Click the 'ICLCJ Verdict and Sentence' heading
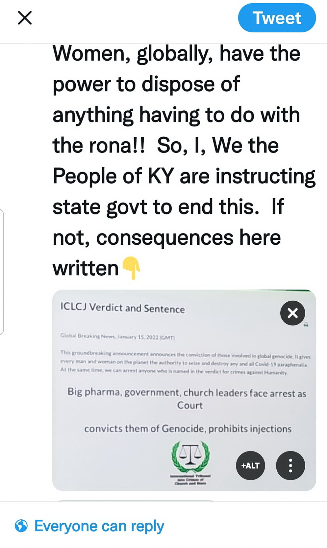Screen dimensions: 327x548 tap(122, 308)
